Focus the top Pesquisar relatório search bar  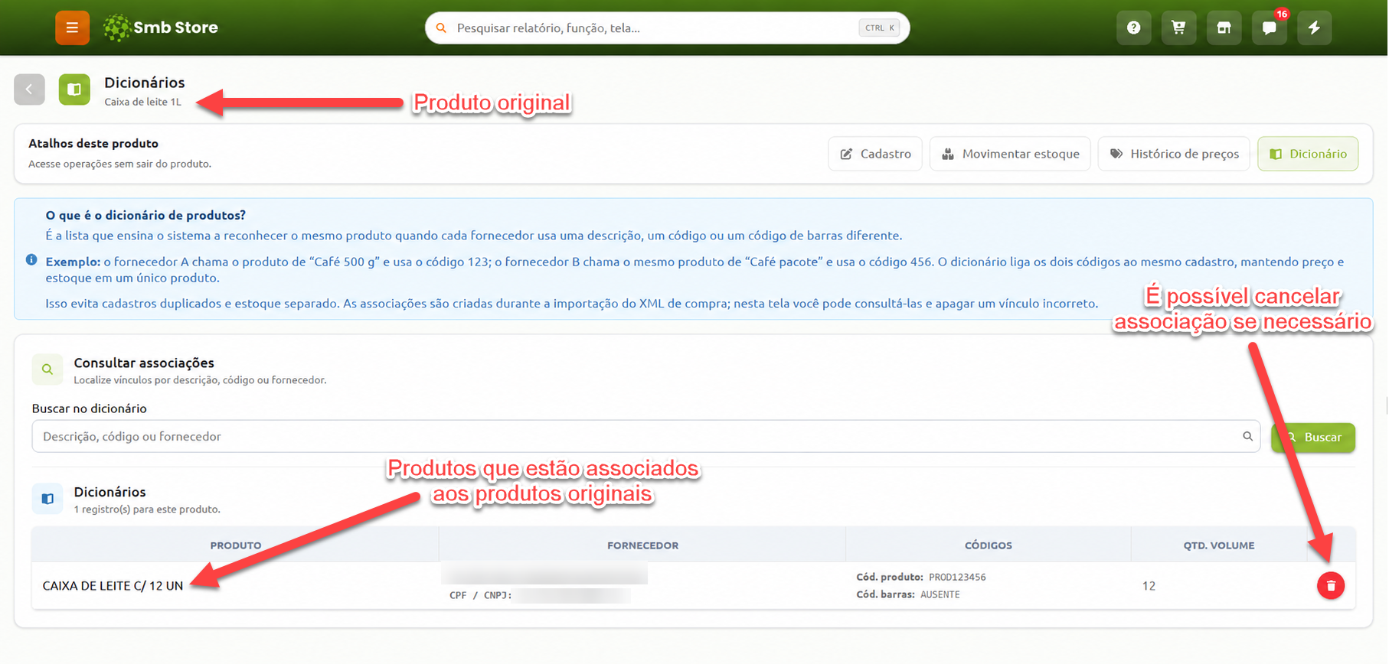click(667, 28)
